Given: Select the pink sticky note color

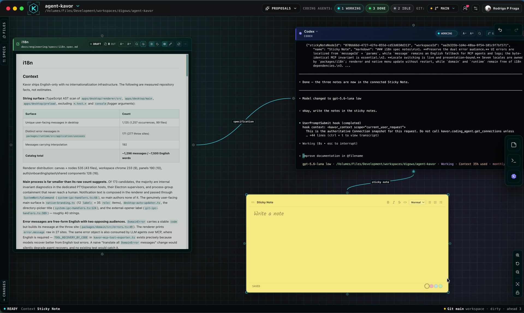Looking at the screenshot, I should (431, 286).
